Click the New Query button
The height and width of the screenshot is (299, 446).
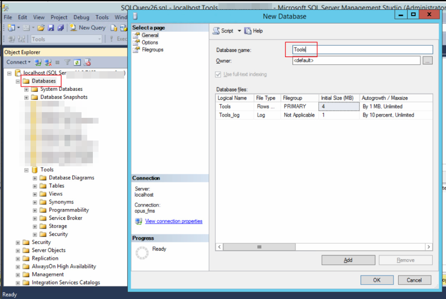88,27
